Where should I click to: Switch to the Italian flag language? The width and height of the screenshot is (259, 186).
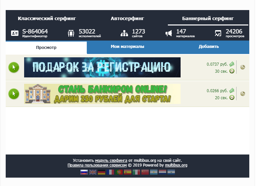point(136,172)
